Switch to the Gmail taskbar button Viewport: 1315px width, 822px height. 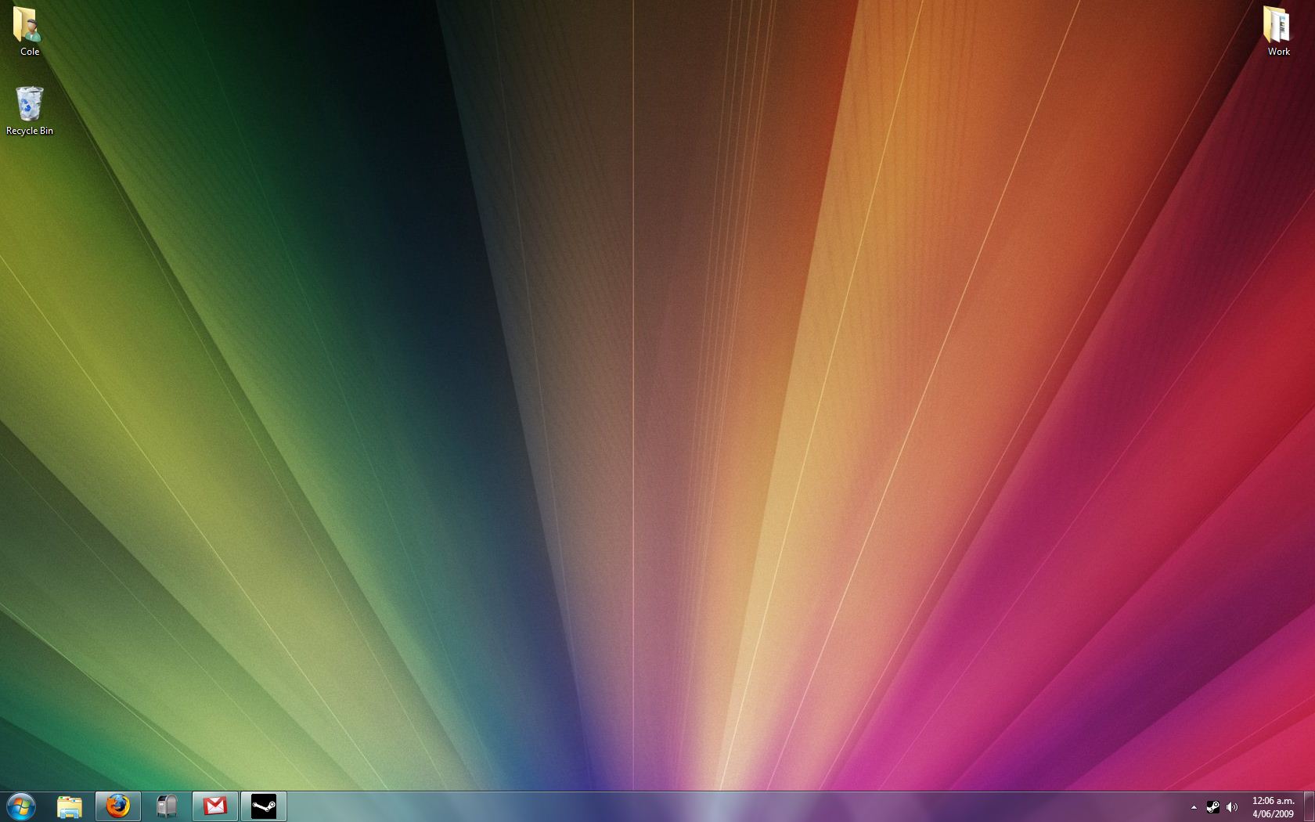tap(215, 806)
